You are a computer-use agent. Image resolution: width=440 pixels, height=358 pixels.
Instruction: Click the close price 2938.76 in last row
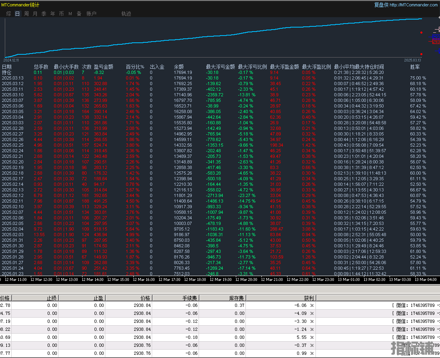point(142,354)
